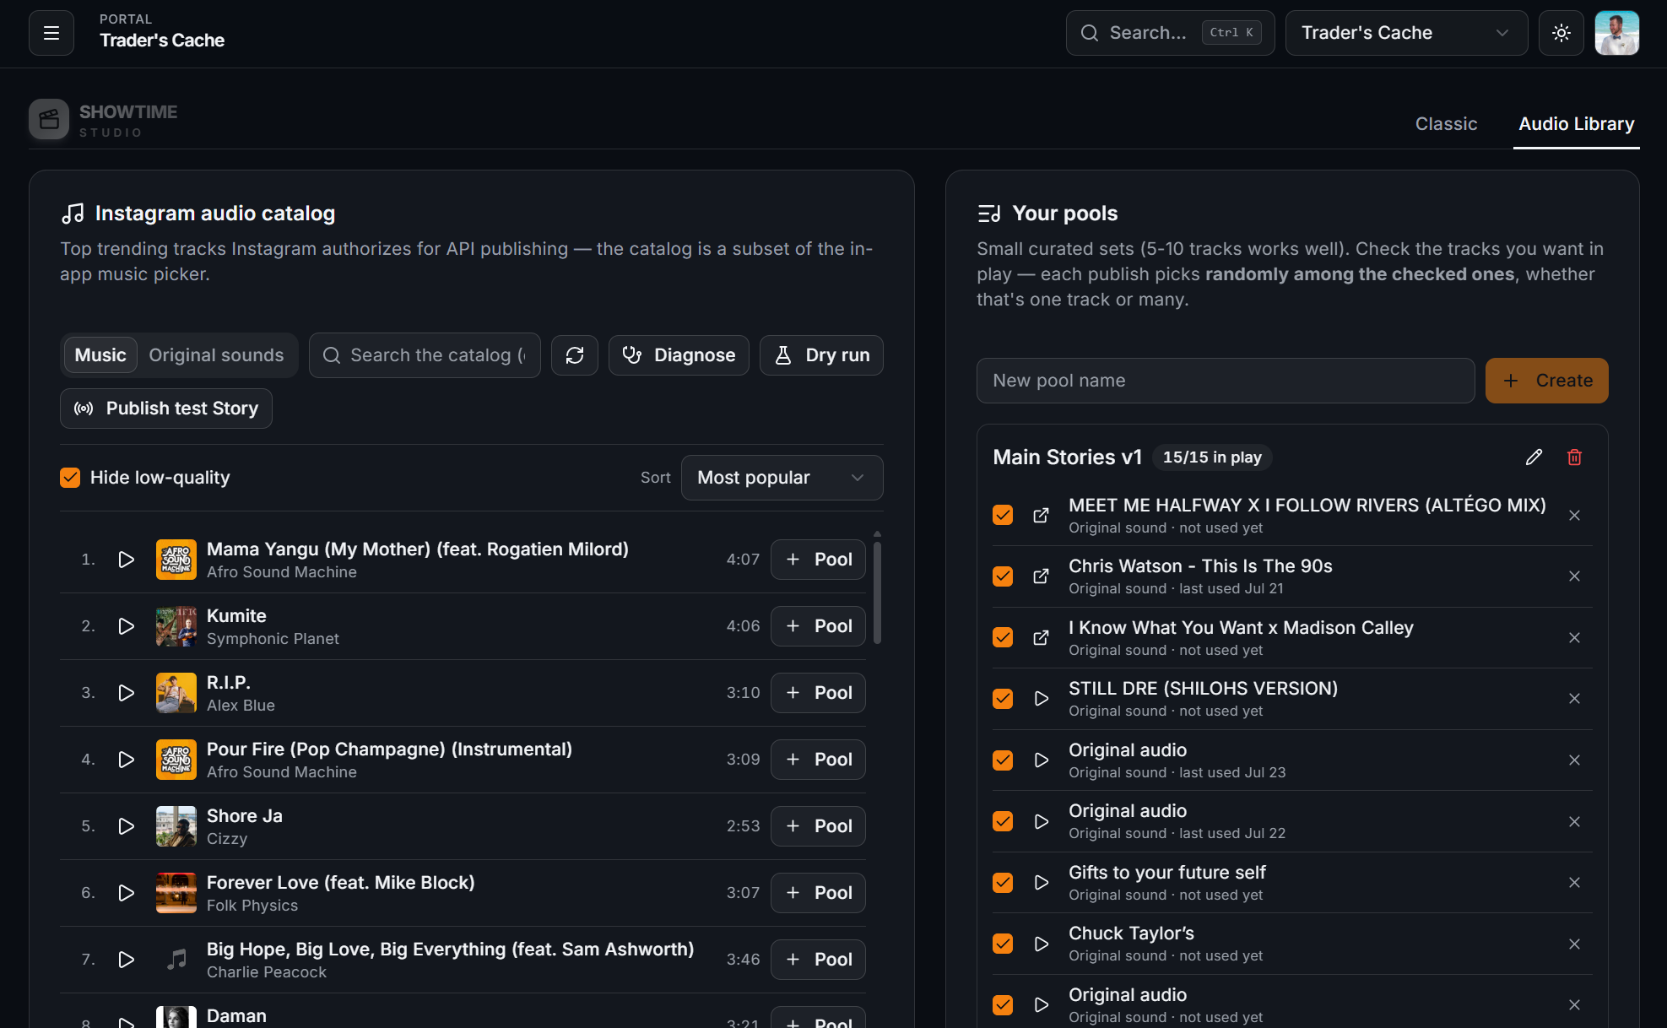Image resolution: width=1667 pixels, height=1028 pixels.
Task: Add Mama Yangu to Pool
Action: coord(818,560)
